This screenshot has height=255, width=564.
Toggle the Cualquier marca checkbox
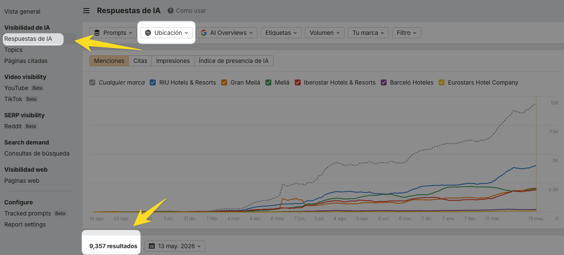click(92, 82)
